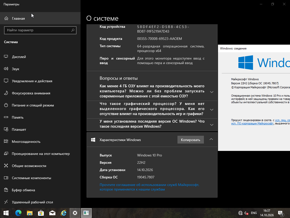Click the Вопросы и ответы heading
The image size is (290, 218).
point(119,78)
